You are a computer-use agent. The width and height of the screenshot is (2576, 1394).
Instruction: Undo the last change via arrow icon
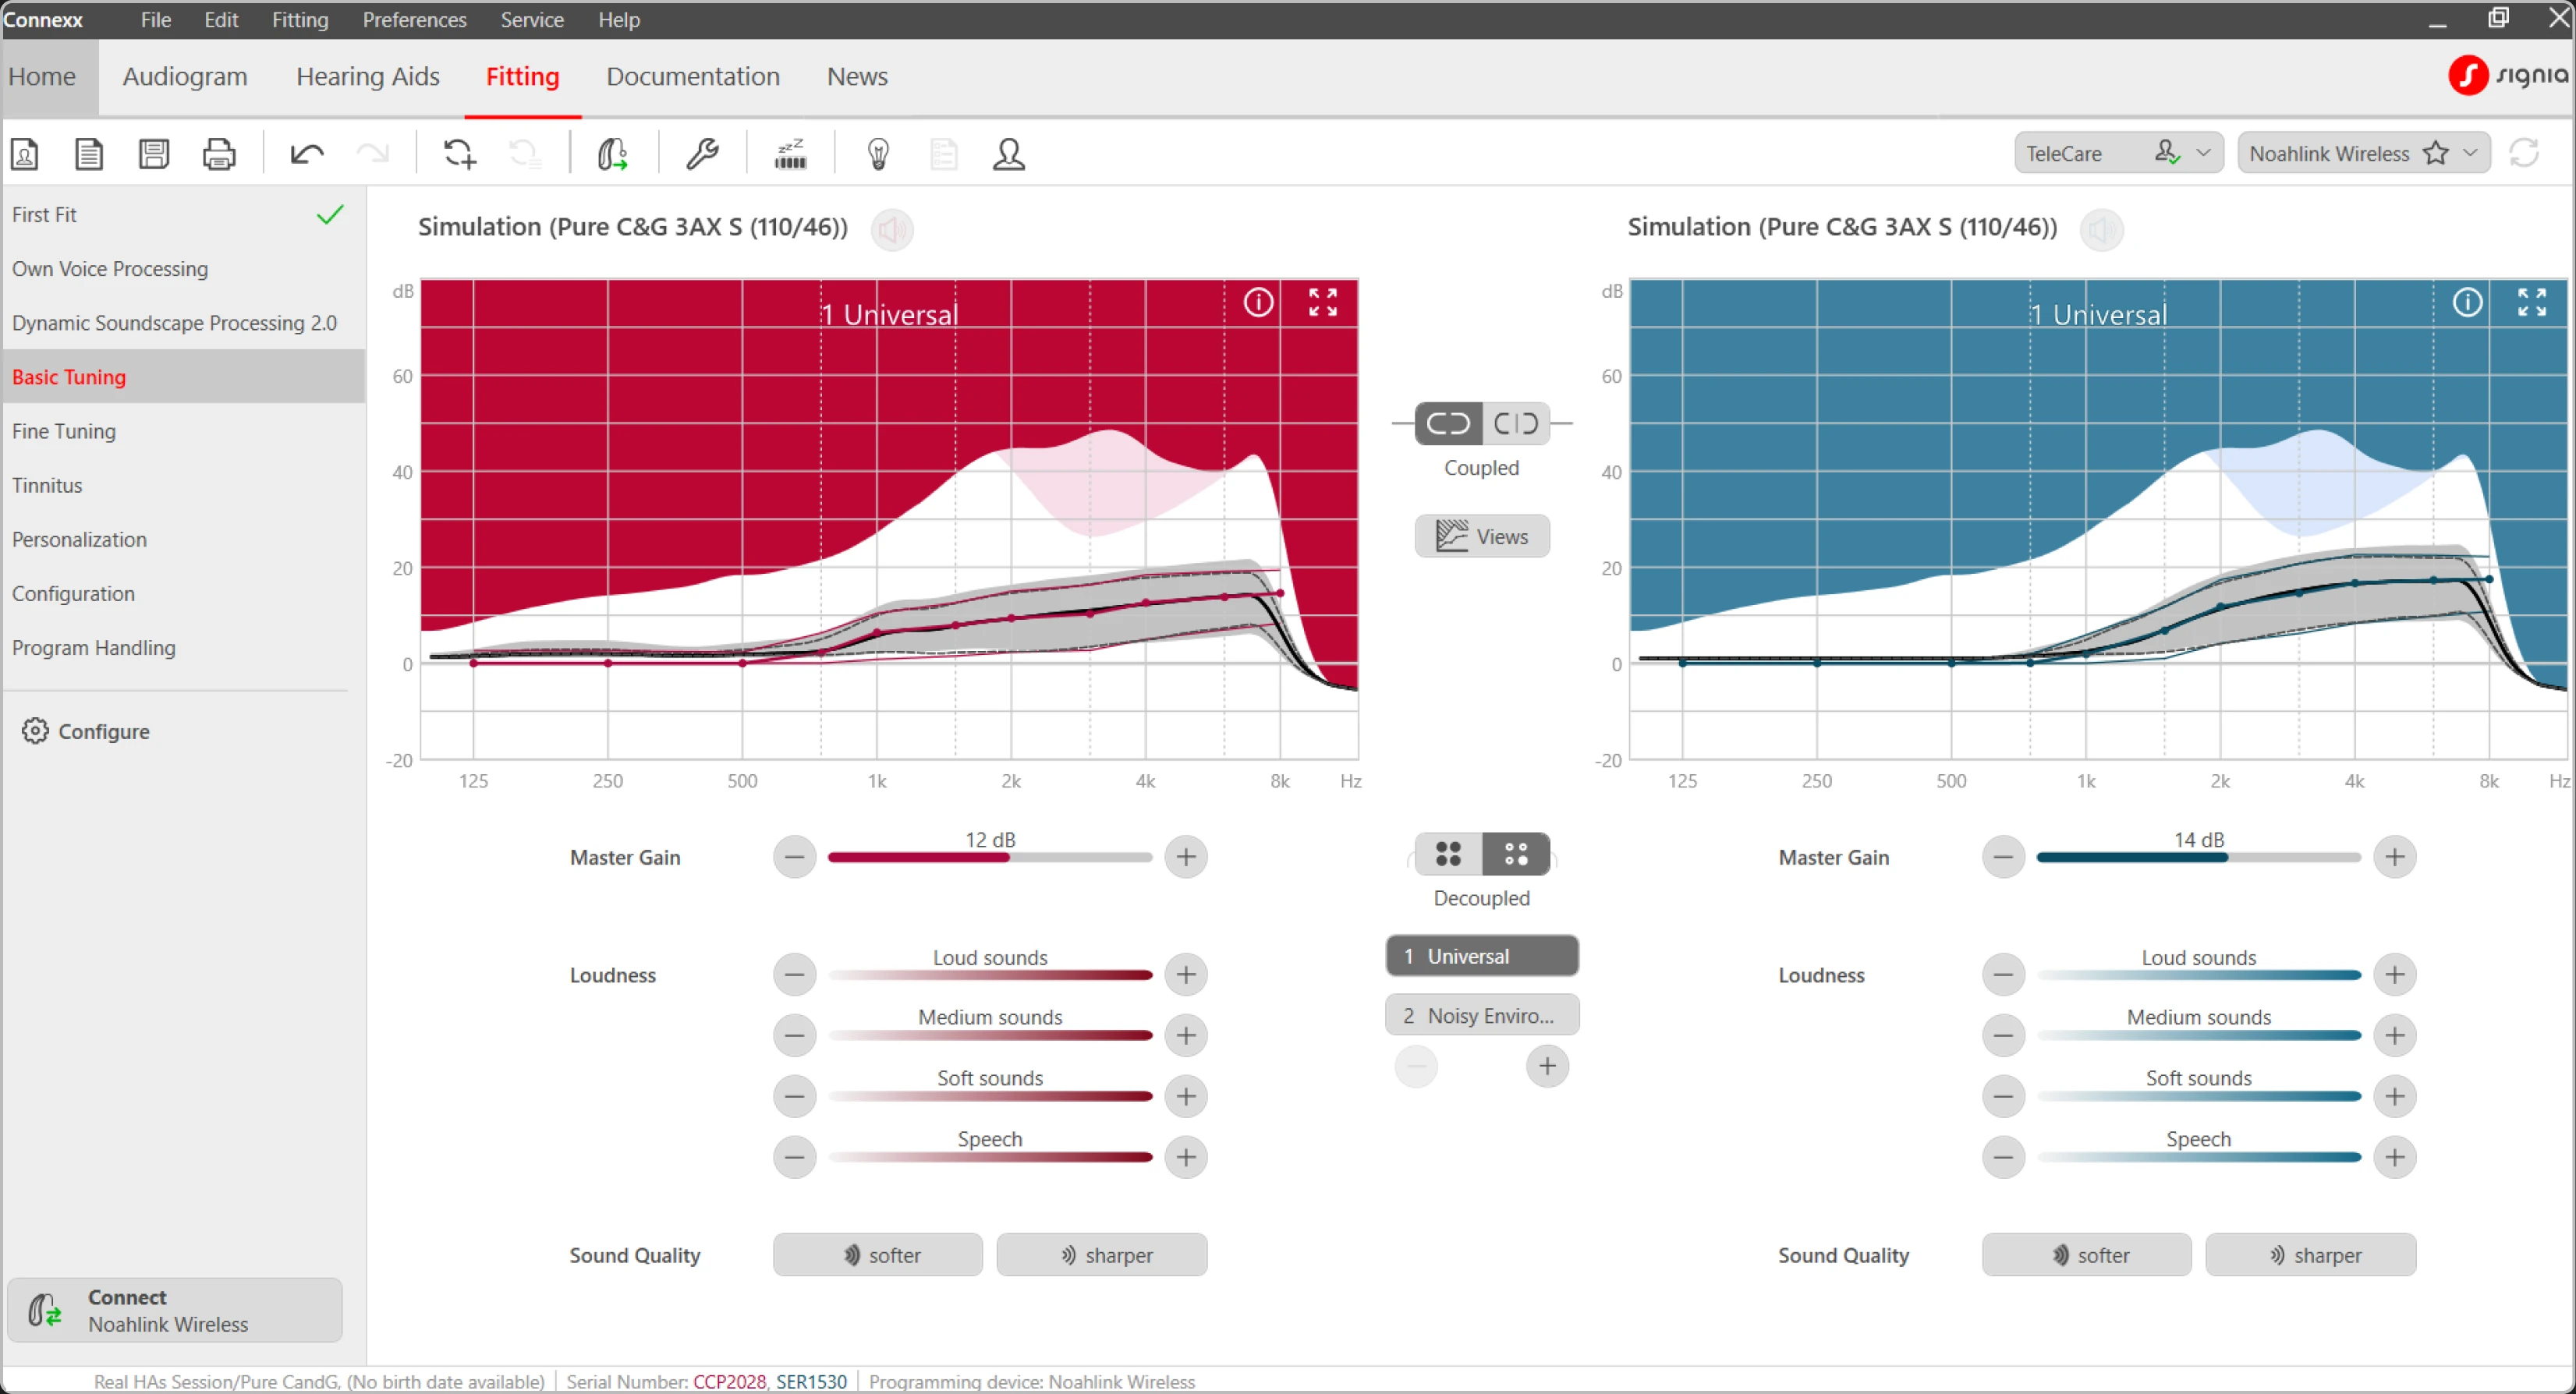[x=307, y=154]
